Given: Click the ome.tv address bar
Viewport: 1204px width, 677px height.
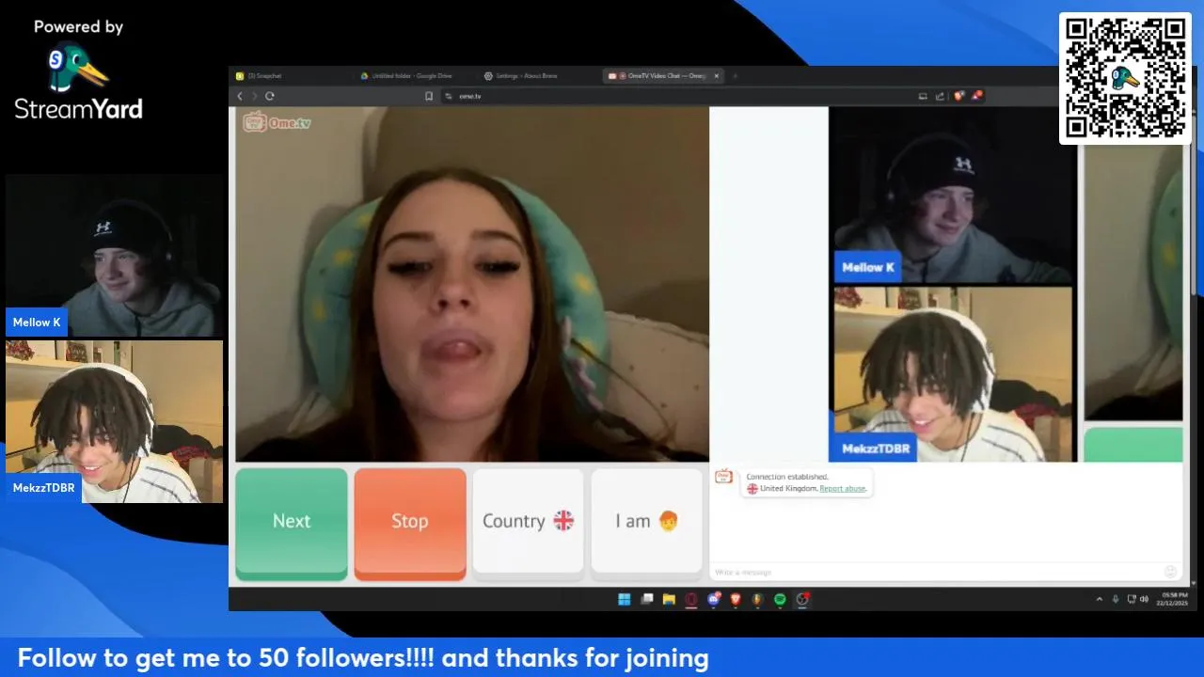Looking at the screenshot, I should tap(677, 96).
